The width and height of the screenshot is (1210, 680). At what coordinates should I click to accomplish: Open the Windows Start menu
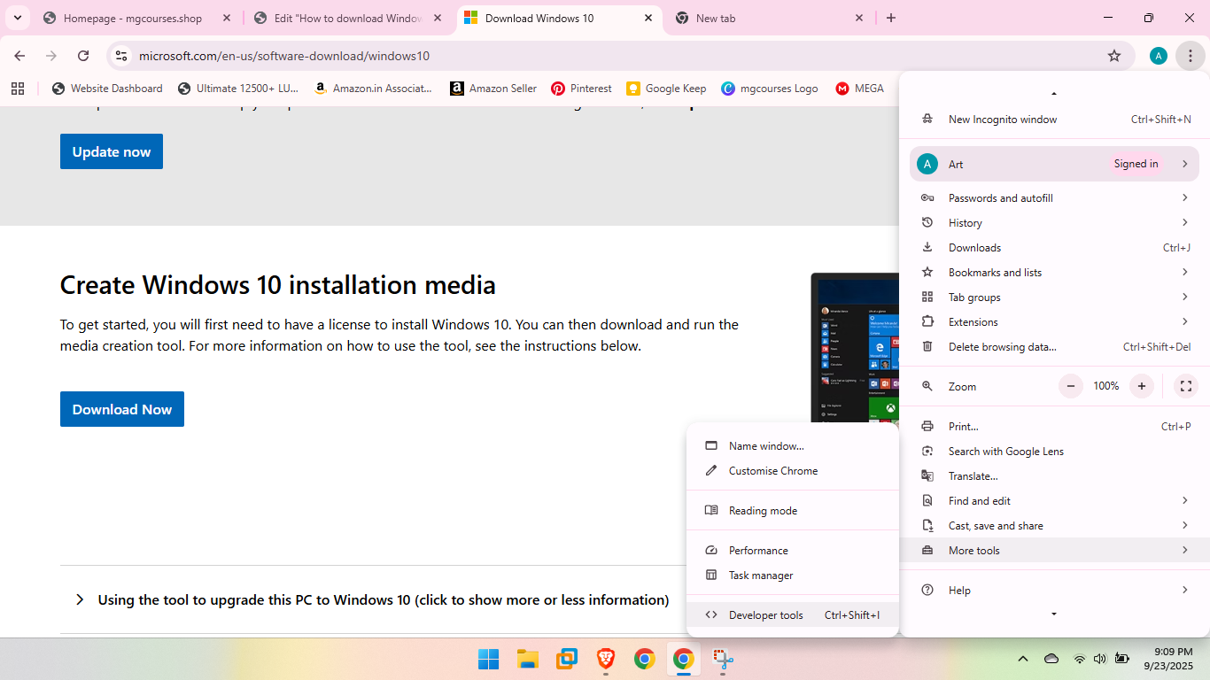tap(488, 659)
